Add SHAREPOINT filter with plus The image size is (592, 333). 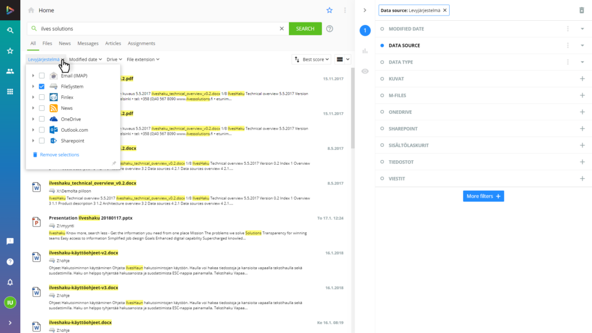pos(582,128)
